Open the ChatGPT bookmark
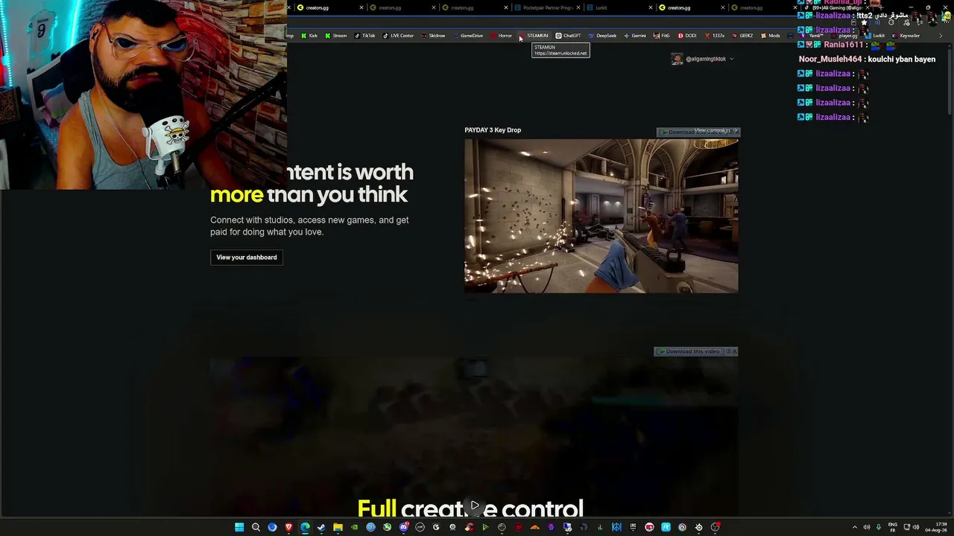 pyautogui.click(x=568, y=36)
